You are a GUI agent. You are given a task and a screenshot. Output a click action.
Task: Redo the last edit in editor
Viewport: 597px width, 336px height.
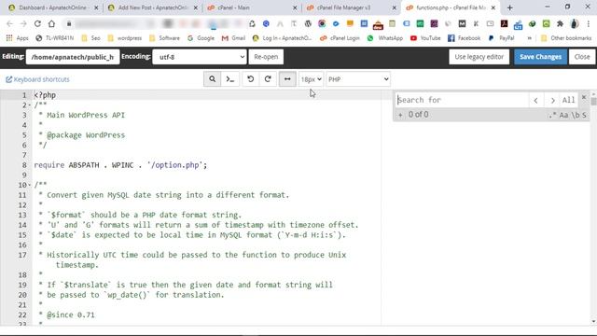[x=268, y=79]
